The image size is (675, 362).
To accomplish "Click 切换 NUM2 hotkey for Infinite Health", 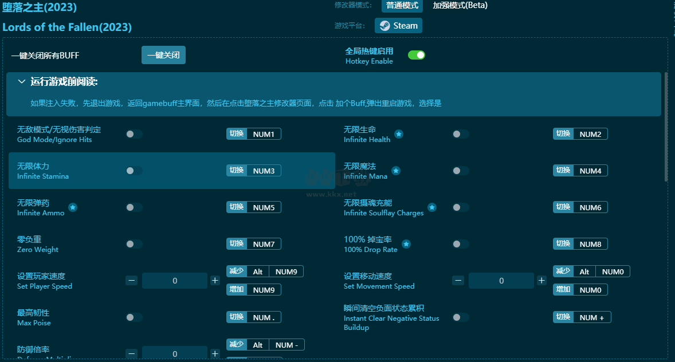I will pos(580,134).
